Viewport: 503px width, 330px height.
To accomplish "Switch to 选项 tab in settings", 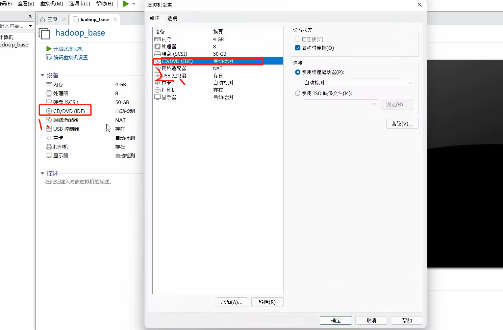I will (x=172, y=18).
